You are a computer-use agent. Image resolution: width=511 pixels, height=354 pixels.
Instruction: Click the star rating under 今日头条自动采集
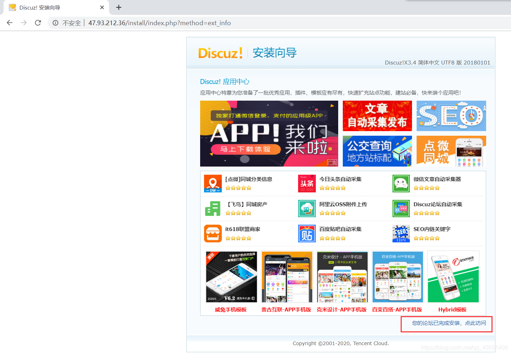coord(333,188)
